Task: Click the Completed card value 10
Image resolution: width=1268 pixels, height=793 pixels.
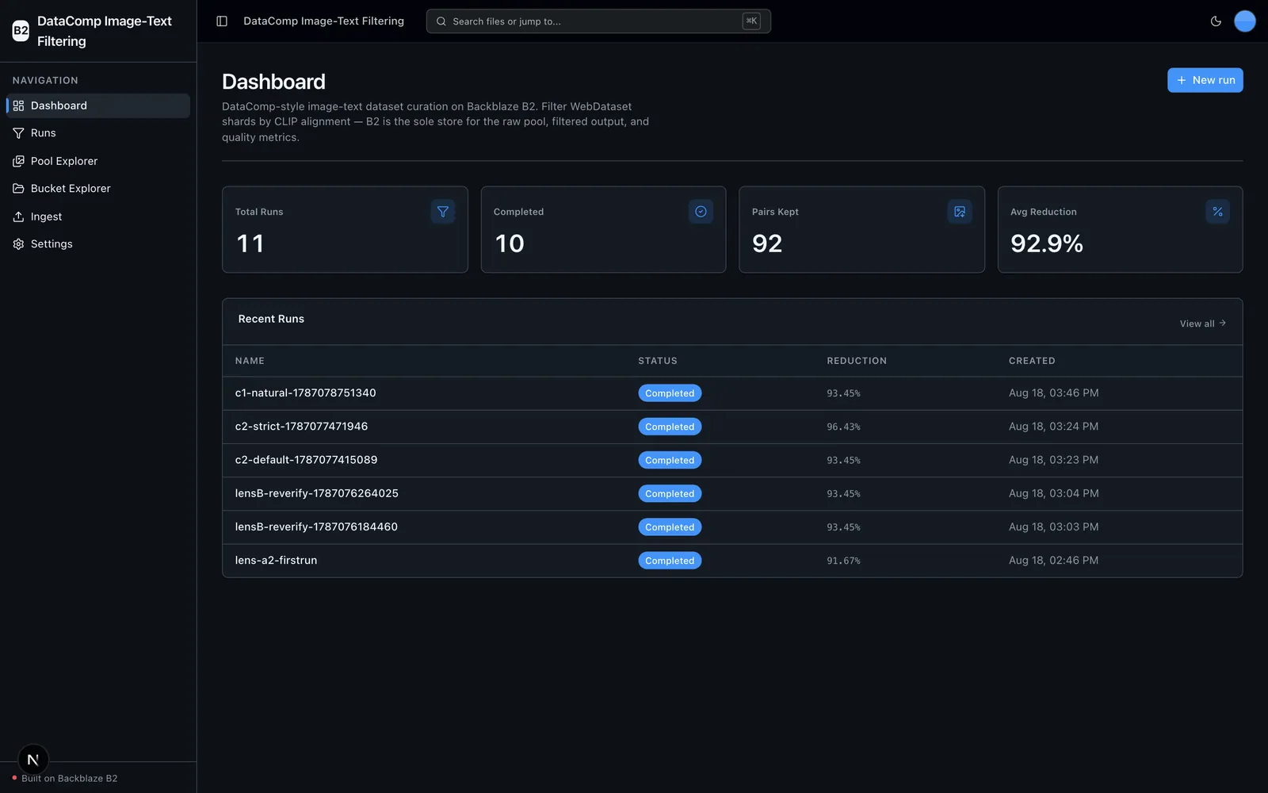Action: click(x=510, y=243)
